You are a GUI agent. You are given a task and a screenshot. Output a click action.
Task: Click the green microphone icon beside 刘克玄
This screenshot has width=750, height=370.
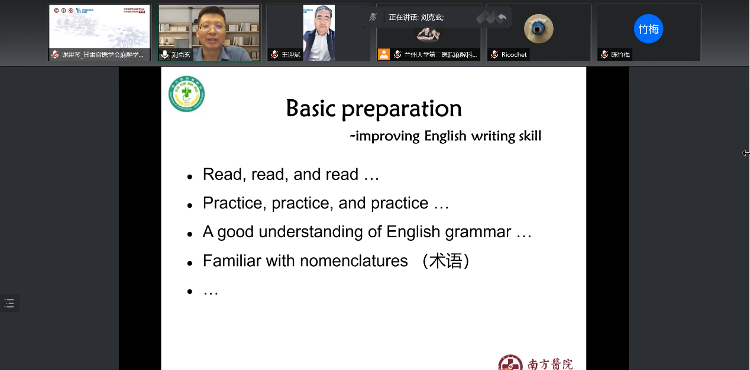(164, 54)
